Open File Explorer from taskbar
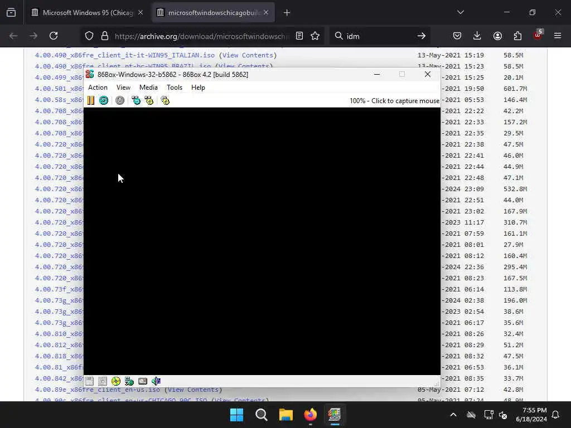The image size is (571, 428). pos(286,415)
